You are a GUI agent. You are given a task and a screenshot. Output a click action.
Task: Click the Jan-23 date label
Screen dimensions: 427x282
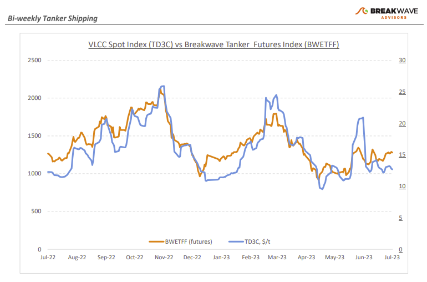(221, 258)
